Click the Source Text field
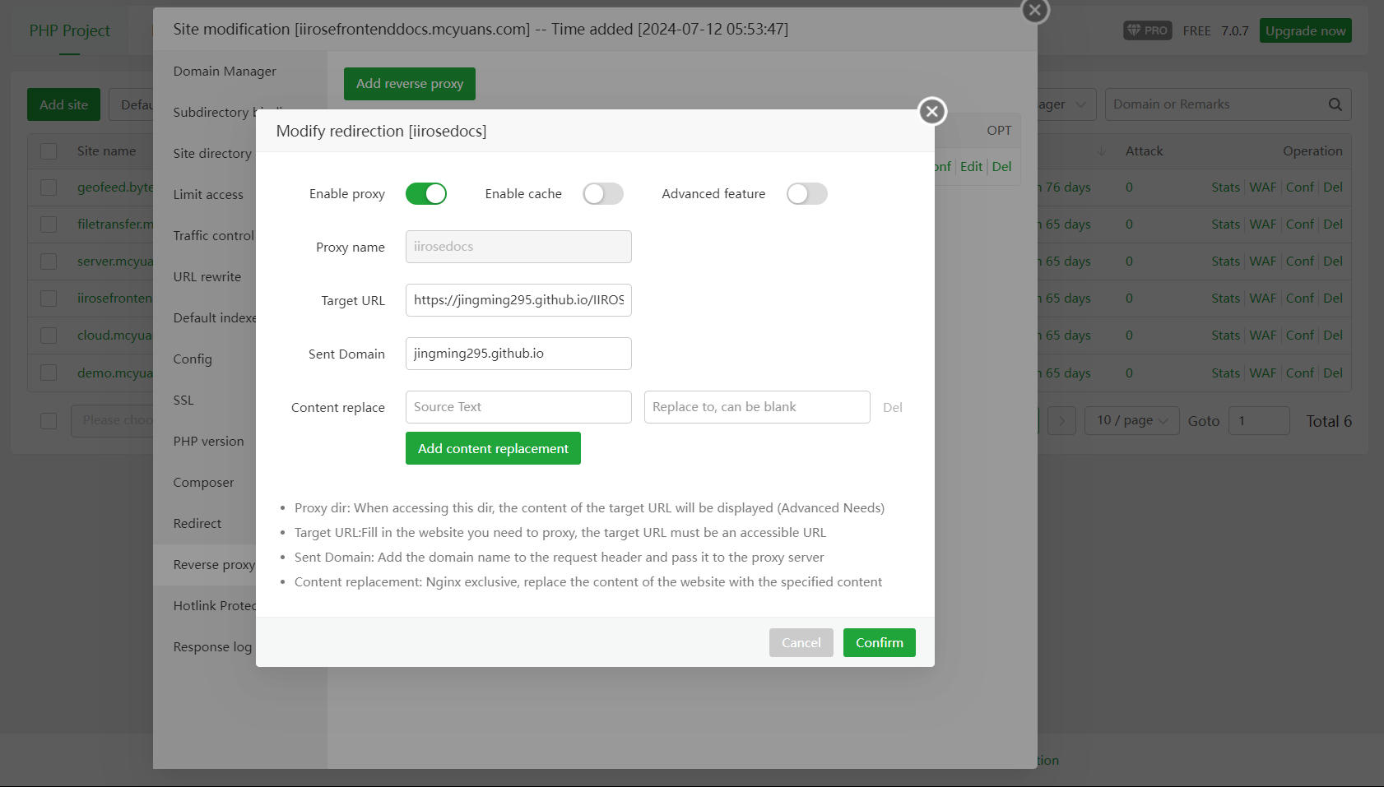 (x=518, y=407)
